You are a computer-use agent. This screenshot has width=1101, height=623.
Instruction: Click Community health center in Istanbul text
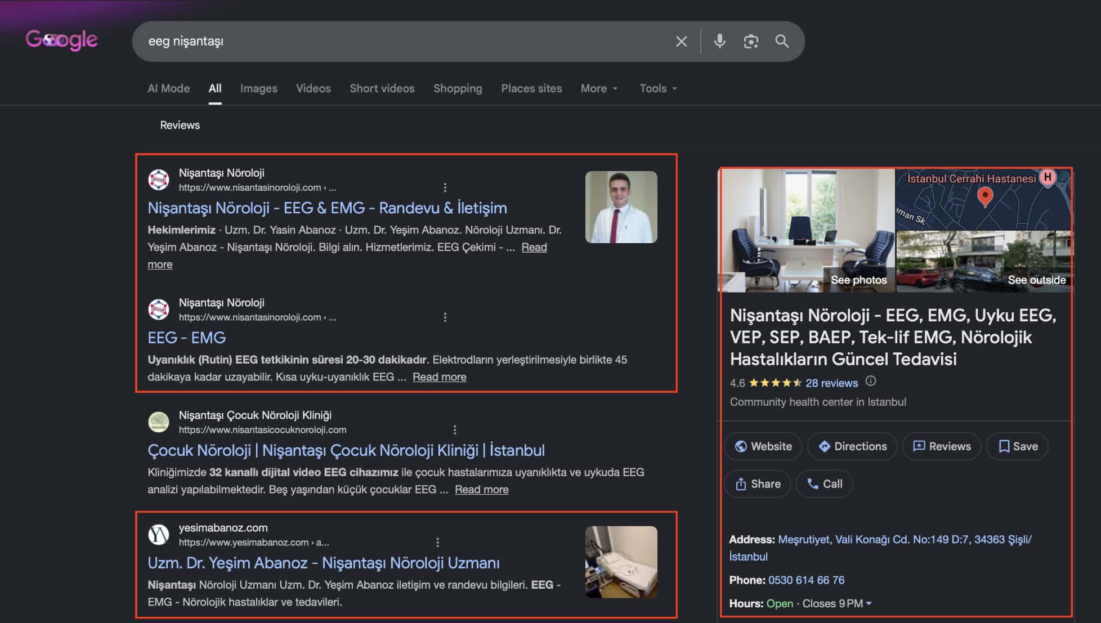point(818,402)
